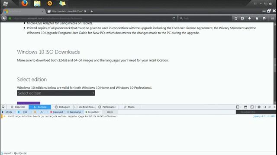277x155 pixels.
Task: Toggle responsive design mode icon
Action: click(x=252, y=107)
